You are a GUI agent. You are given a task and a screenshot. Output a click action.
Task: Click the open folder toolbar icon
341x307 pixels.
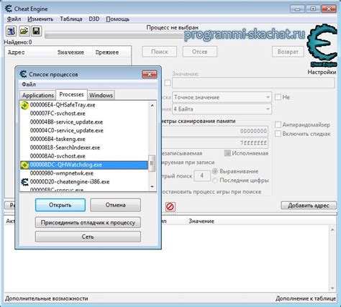[24, 31]
